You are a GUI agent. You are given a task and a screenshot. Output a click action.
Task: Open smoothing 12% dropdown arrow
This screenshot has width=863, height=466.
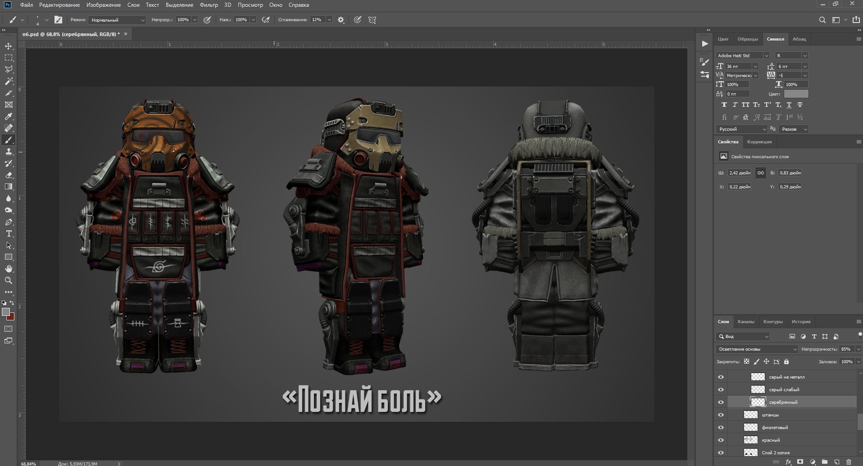pyautogui.click(x=329, y=20)
